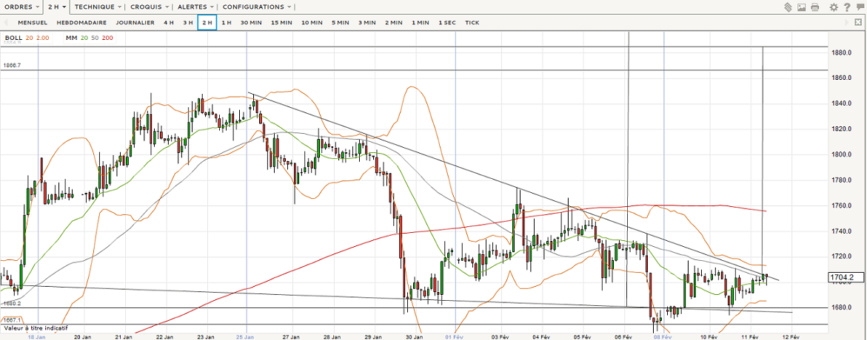867x340 pixels.
Task: Expand the TECHNIQUE dropdown menu
Action: click(x=98, y=7)
